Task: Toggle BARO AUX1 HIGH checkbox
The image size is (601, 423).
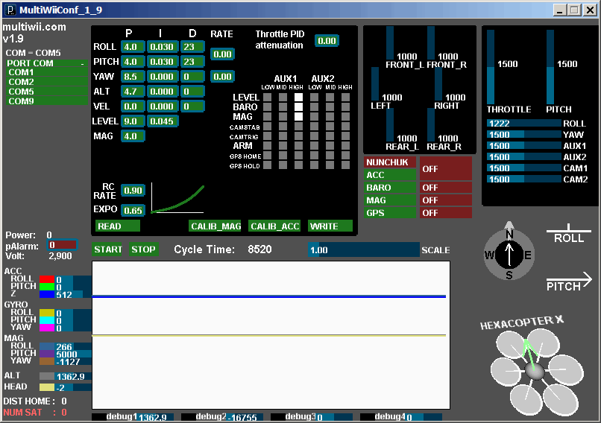Action: coord(298,106)
